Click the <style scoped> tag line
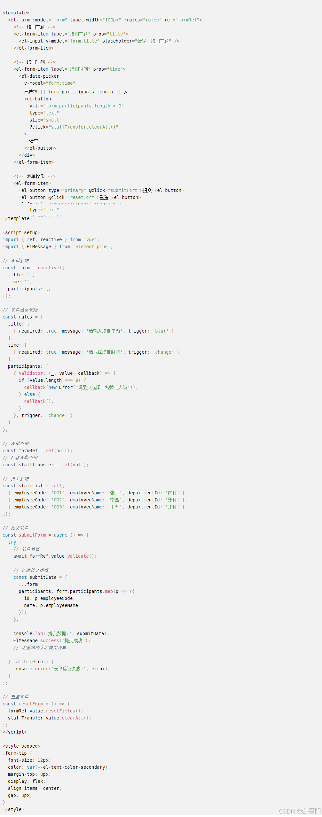This screenshot has width=322, height=817. [x=21, y=746]
